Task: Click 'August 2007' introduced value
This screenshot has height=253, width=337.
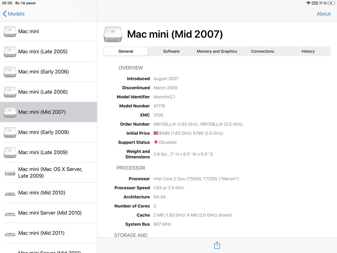Action: point(166,79)
